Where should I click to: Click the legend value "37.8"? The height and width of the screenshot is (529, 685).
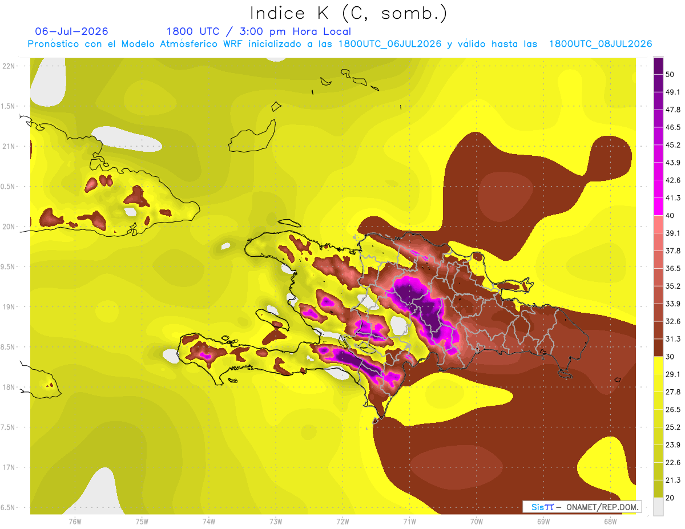click(673, 251)
